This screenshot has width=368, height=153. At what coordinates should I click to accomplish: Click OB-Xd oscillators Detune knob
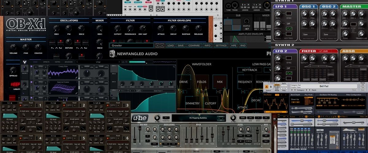69,42
